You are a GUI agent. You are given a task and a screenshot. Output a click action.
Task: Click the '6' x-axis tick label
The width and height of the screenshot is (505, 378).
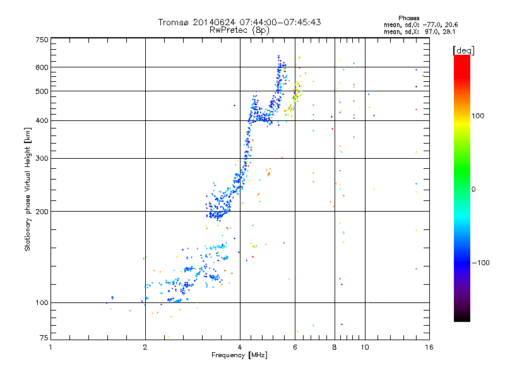(295, 347)
